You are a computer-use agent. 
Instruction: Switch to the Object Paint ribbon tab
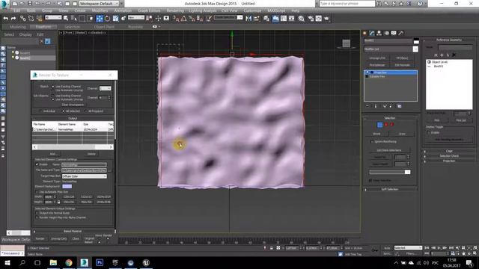pos(104,27)
